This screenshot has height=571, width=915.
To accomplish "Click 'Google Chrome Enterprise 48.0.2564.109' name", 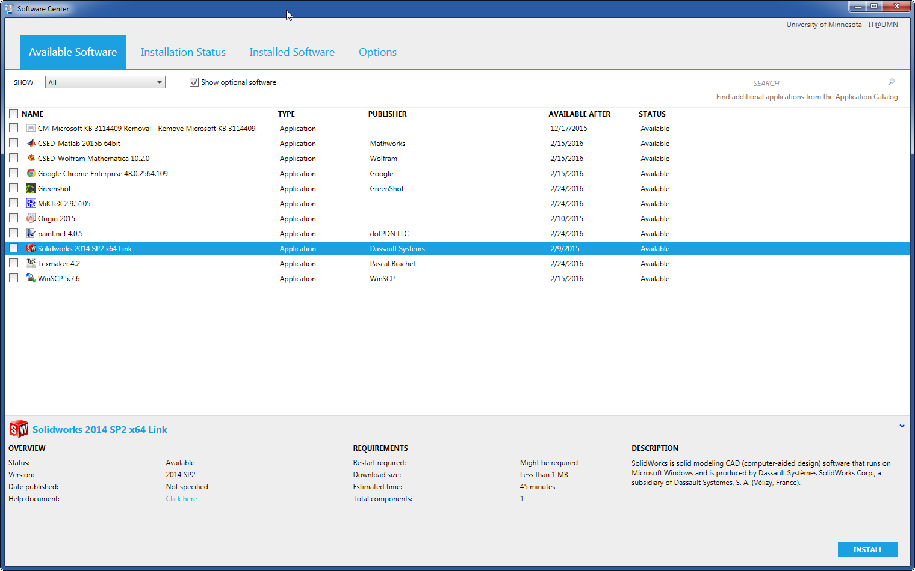I will pyautogui.click(x=103, y=174).
